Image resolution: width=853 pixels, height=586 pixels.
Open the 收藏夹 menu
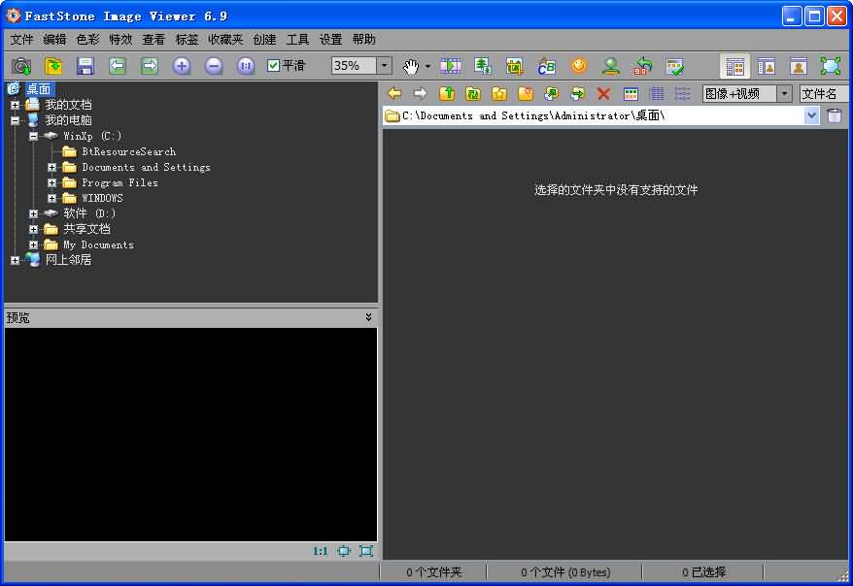click(225, 39)
